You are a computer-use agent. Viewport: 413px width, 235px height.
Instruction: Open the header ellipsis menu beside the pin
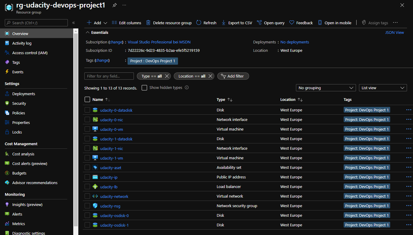[x=124, y=5]
